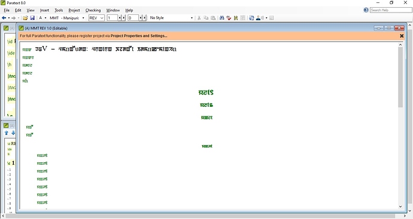Viewport: 413px width, 219px height.
Task: Open the Back arrow history dropdown
Action: tap(9, 18)
